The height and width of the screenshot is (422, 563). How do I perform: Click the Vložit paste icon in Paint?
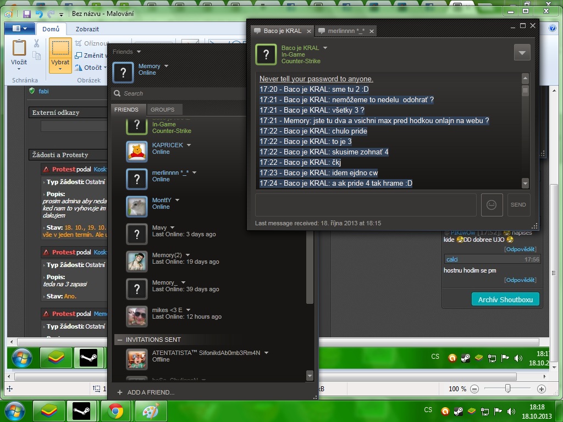coord(19,48)
